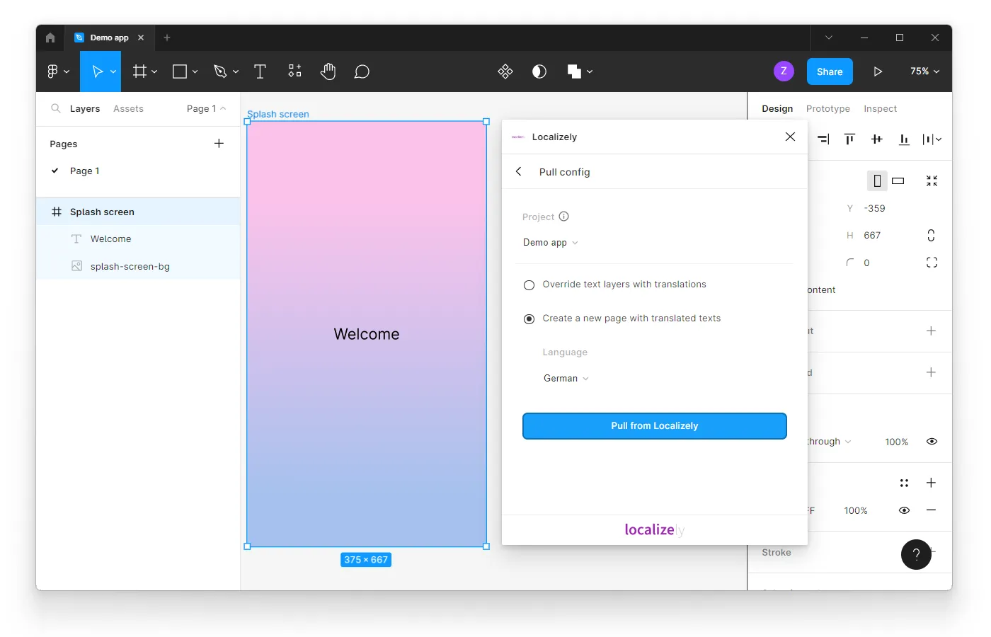
Task: Add a new page with plus icon
Action: 219,143
